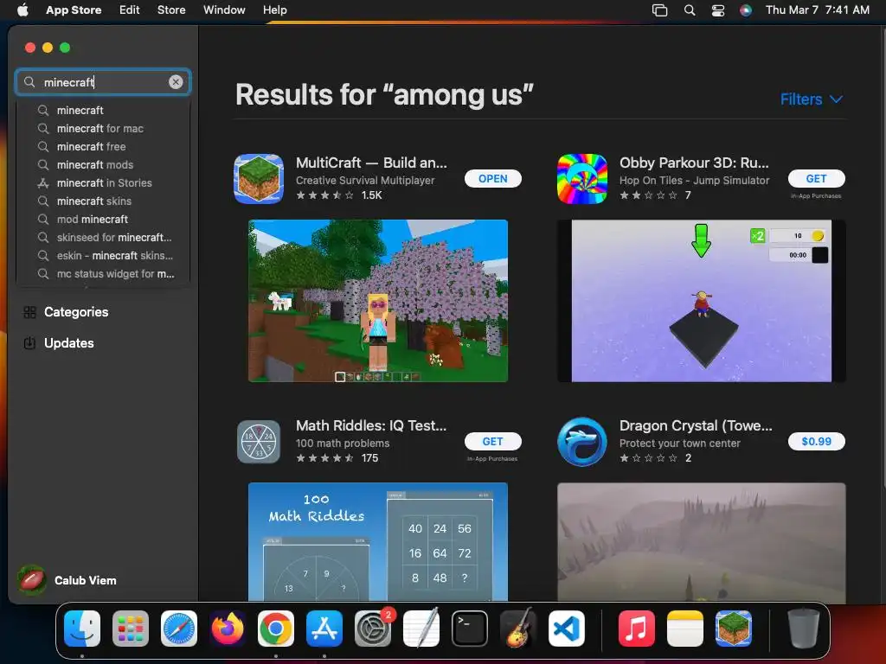Click the MultiCraft — Build an... title

tap(371, 163)
